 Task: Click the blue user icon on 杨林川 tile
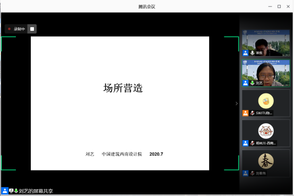pos(245,143)
